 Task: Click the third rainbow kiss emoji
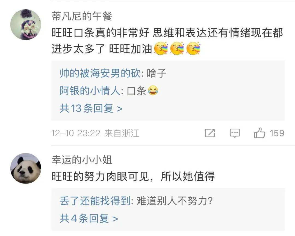[x=193, y=49]
